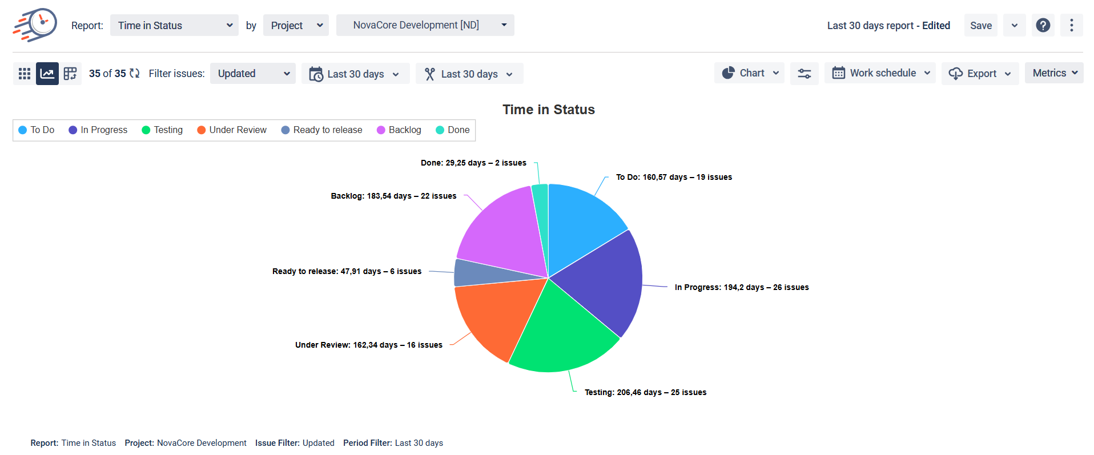Open the Metrics menu
Viewport: 1094px width, 455px height.
click(1053, 73)
